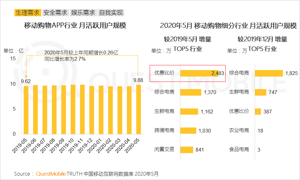Switch to the 安全需求 tab
The height and width of the screenshot is (180, 300).
click(x=55, y=13)
